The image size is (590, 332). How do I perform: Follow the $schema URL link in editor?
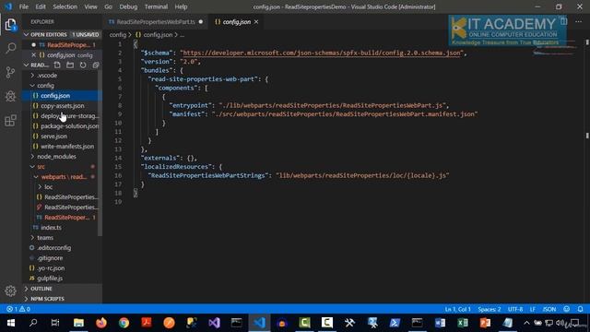tap(322, 53)
